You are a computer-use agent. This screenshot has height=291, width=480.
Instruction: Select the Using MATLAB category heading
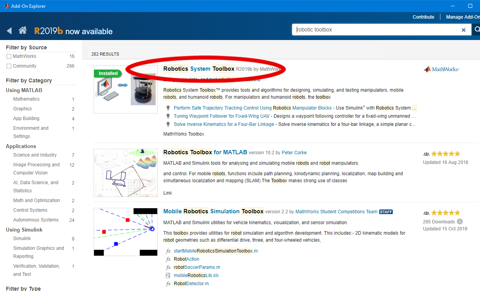(24, 90)
